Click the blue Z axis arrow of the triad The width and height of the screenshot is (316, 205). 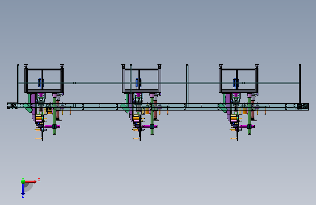pos(23,189)
